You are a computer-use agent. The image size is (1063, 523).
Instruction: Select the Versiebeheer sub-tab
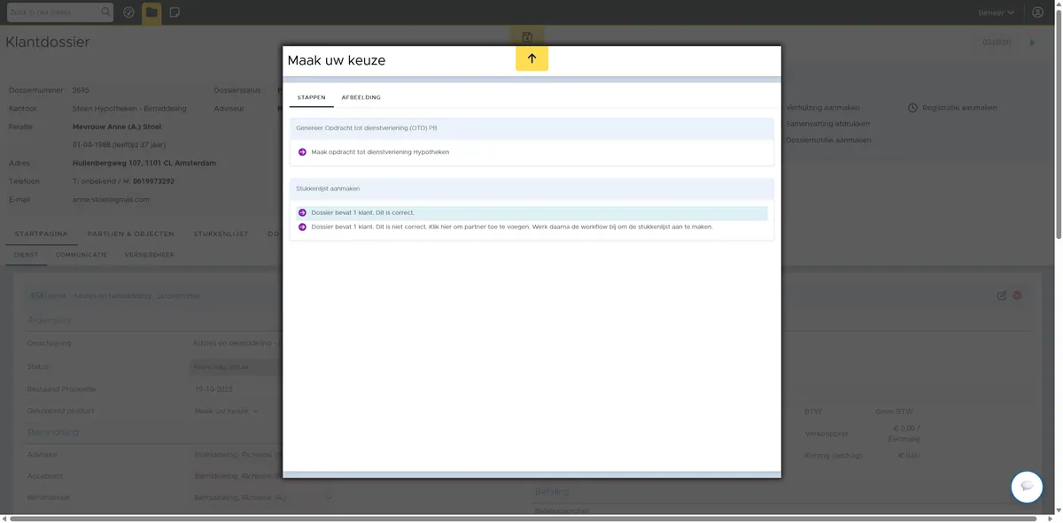pos(150,255)
